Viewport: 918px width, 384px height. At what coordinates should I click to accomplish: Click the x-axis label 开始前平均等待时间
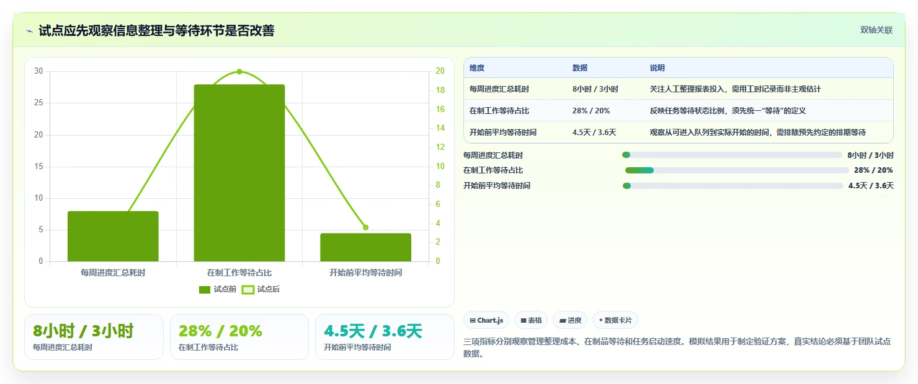pyautogui.click(x=365, y=273)
